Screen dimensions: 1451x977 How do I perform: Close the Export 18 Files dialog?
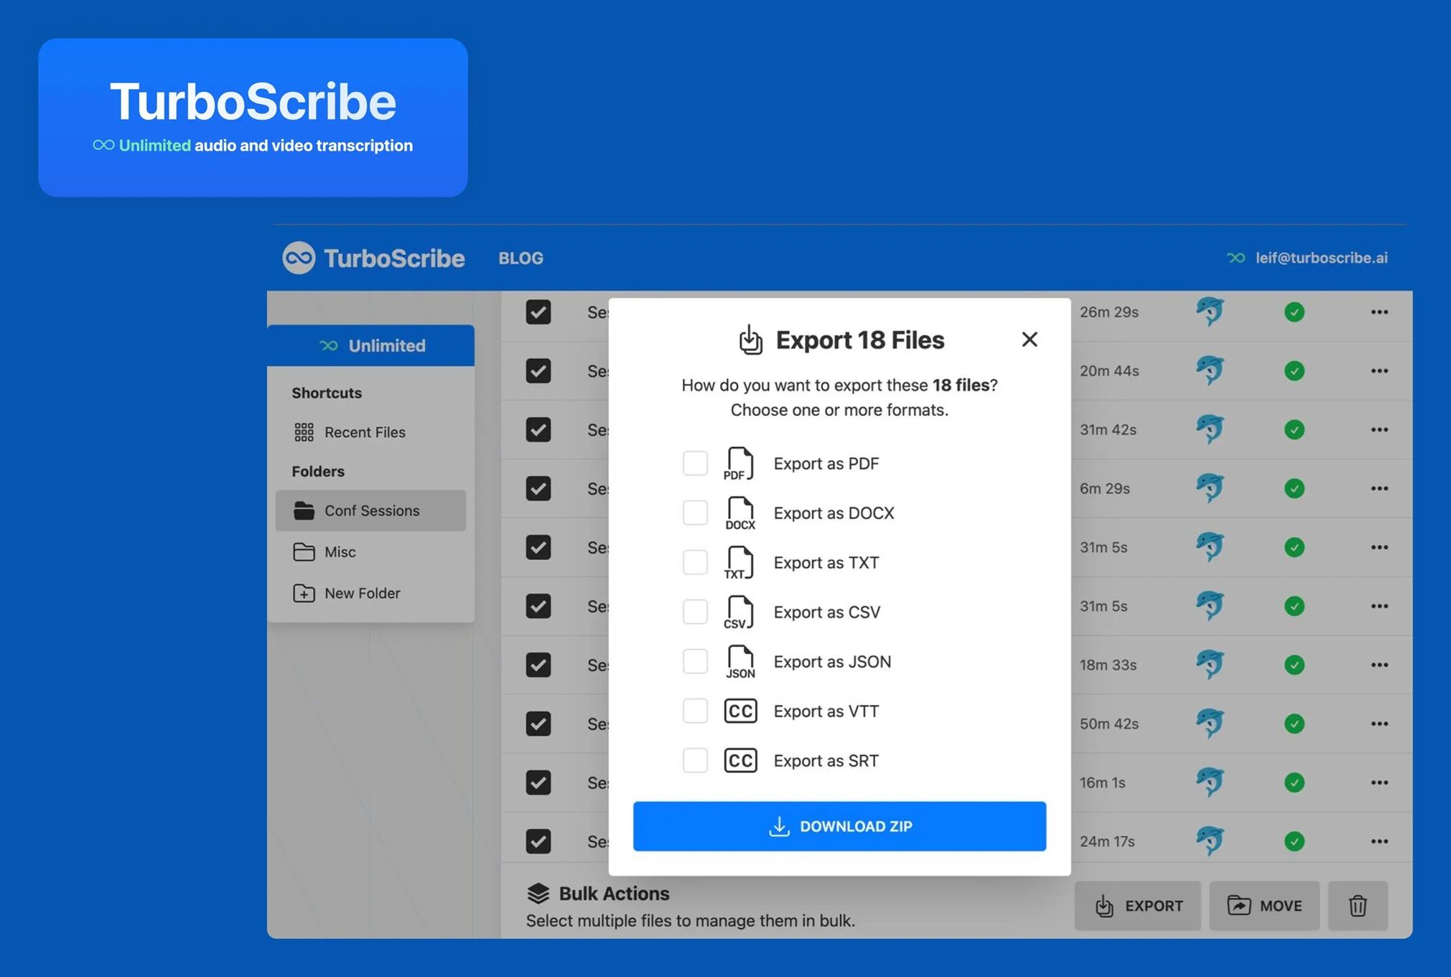coord(1029,340)
